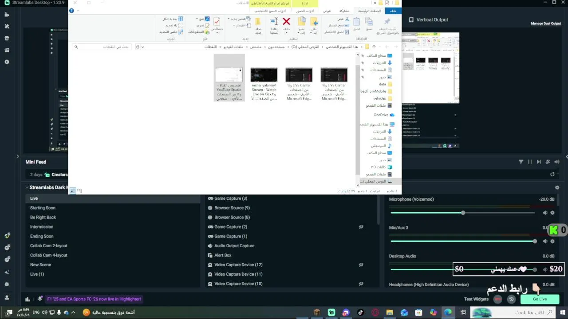Click the replay buffer icon beside Go Live

click(511, 299)
